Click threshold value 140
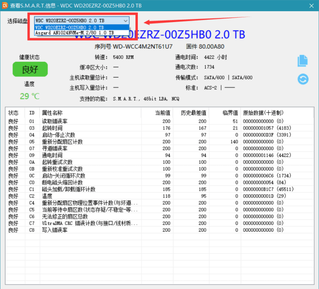319x289 pixels. pyautogui.click(x=234, y=142)
